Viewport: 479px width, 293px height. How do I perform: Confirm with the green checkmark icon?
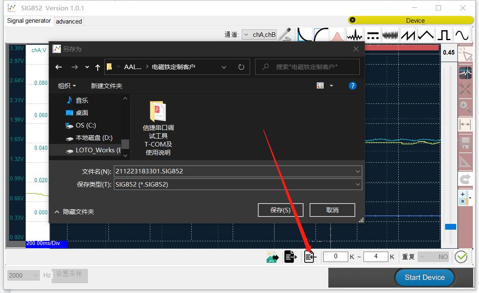[x=461, y=257]
